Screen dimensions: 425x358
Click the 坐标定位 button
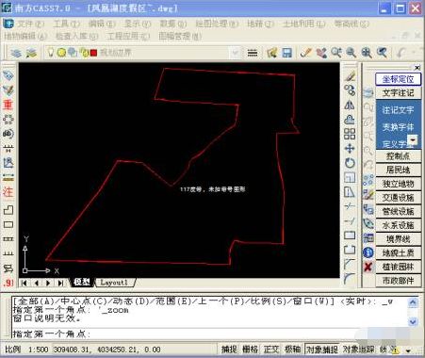[x=399, y=79]
